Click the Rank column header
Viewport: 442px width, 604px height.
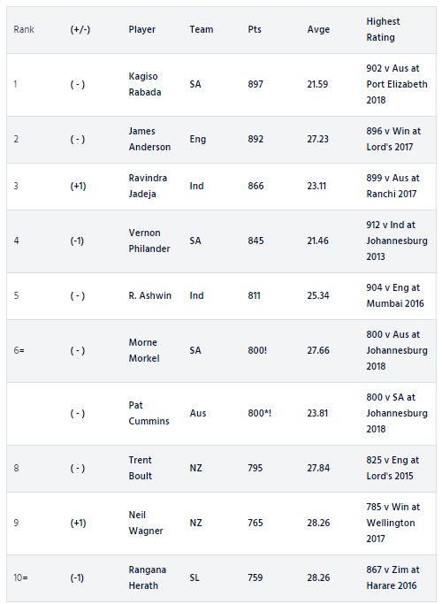[x=24, y=29]
